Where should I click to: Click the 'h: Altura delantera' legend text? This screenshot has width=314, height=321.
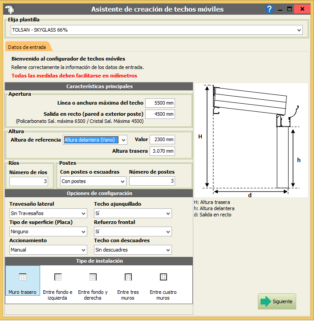(x=214, y=208)
